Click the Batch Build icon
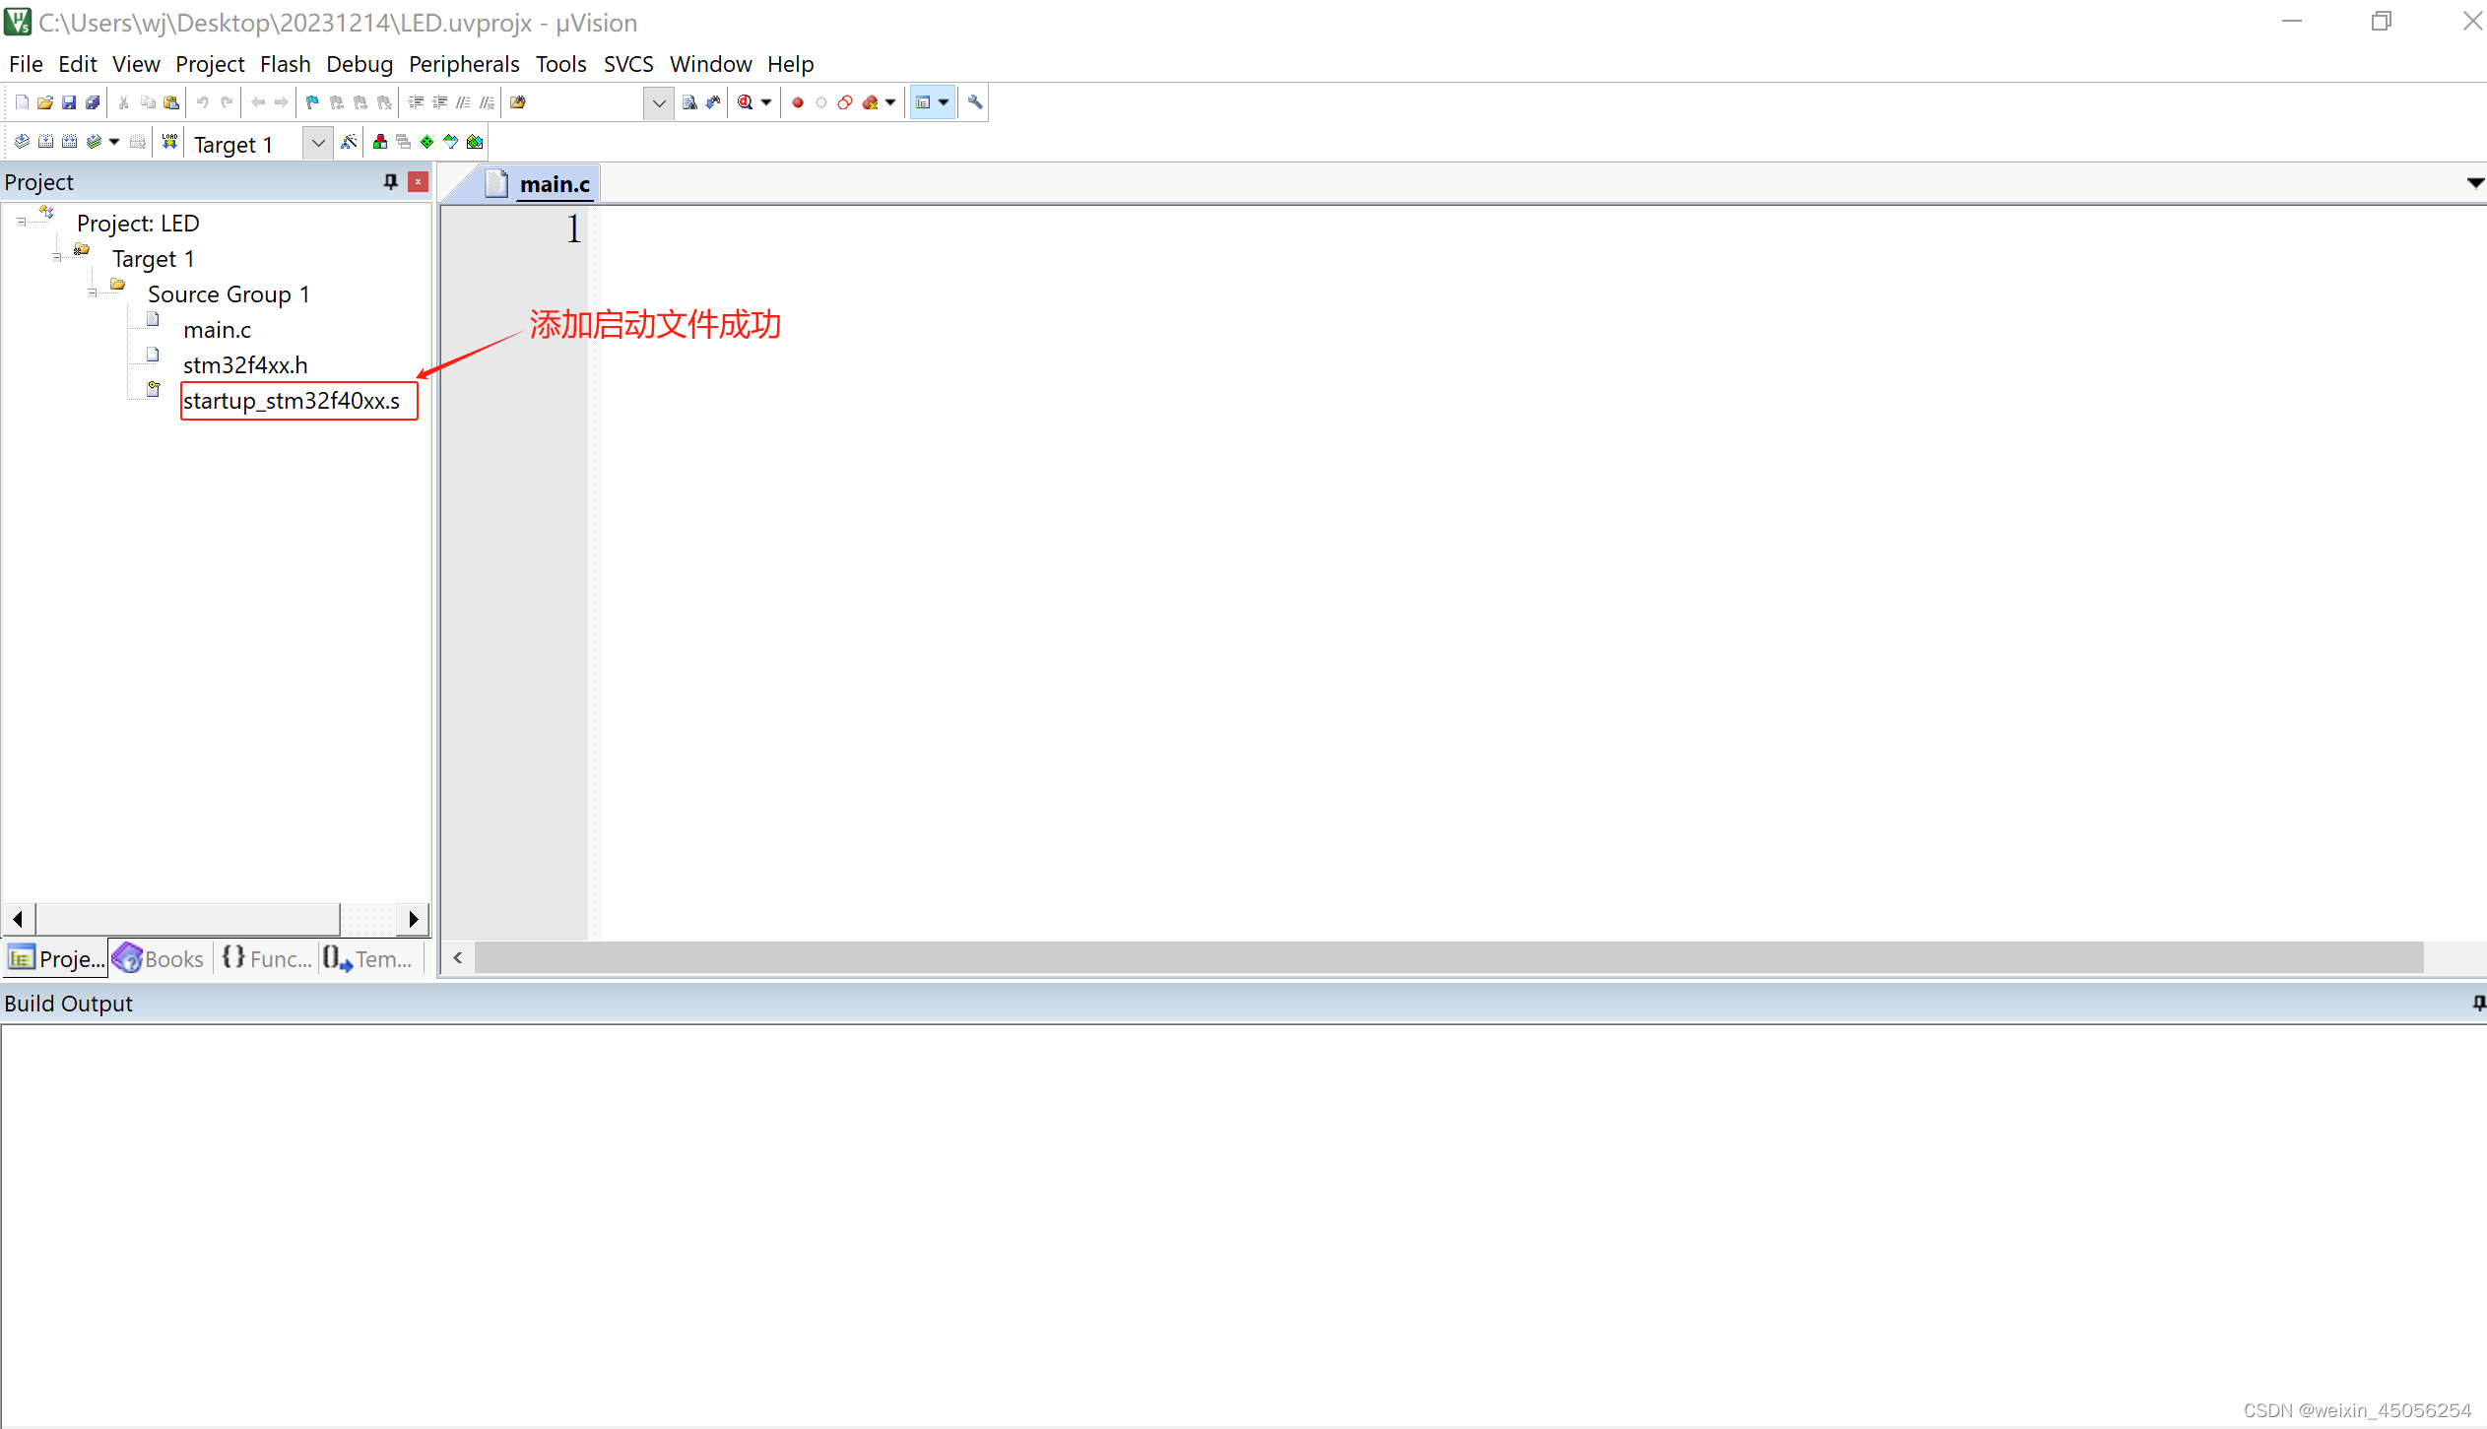This screenshot has height=1429, width=2487. [x=94, y=142]
